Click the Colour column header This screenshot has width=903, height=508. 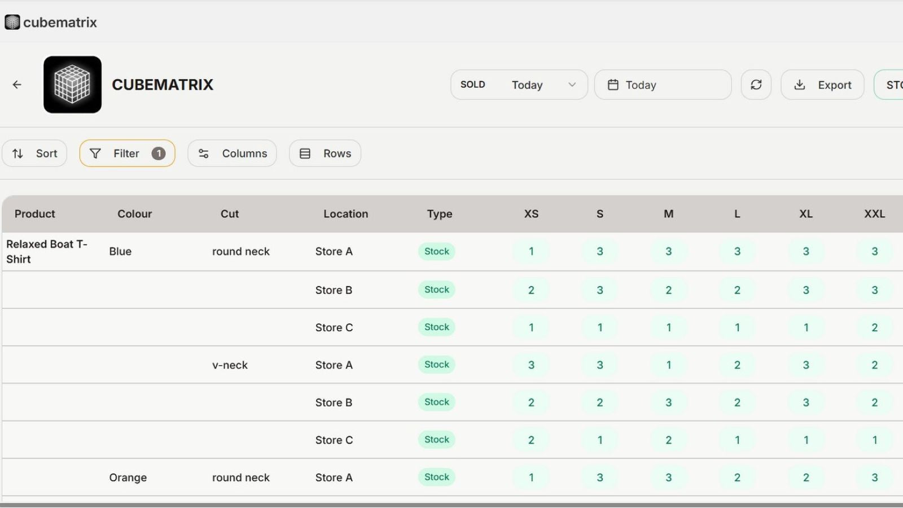(x=135, y=214)
